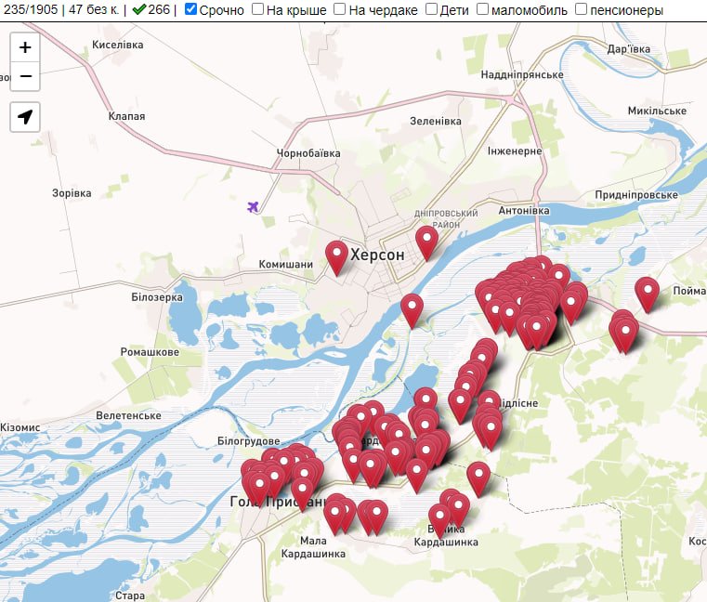The height and width of the screenshot is (602, 707).
Task: Select the marker above Мала Кардашинка
Action: click(334, 514)
